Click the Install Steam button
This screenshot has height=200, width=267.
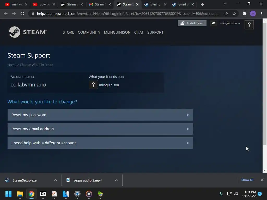point(192,23)
